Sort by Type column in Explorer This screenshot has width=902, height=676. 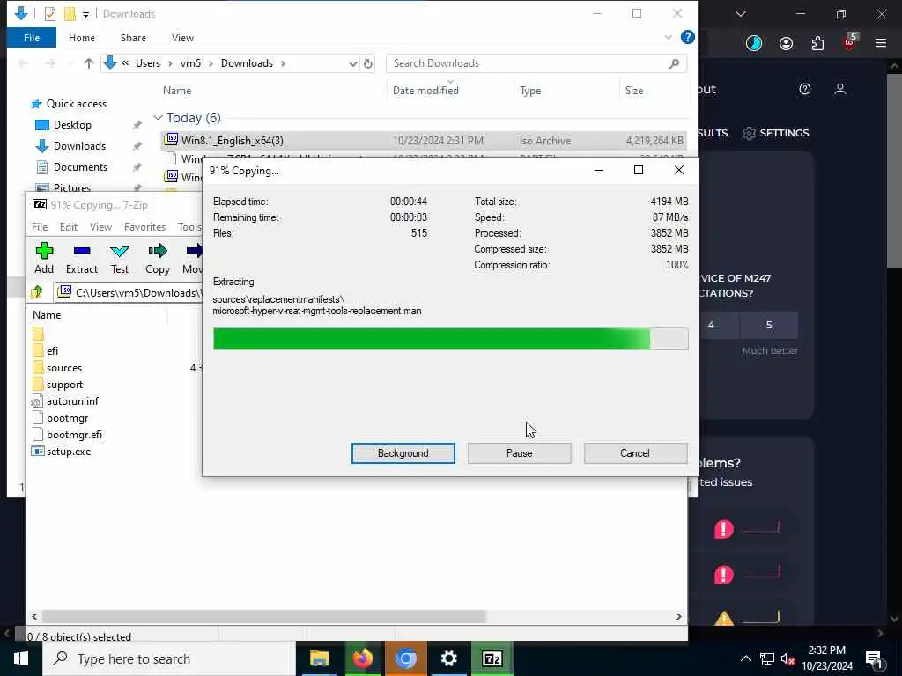point(529,91)
